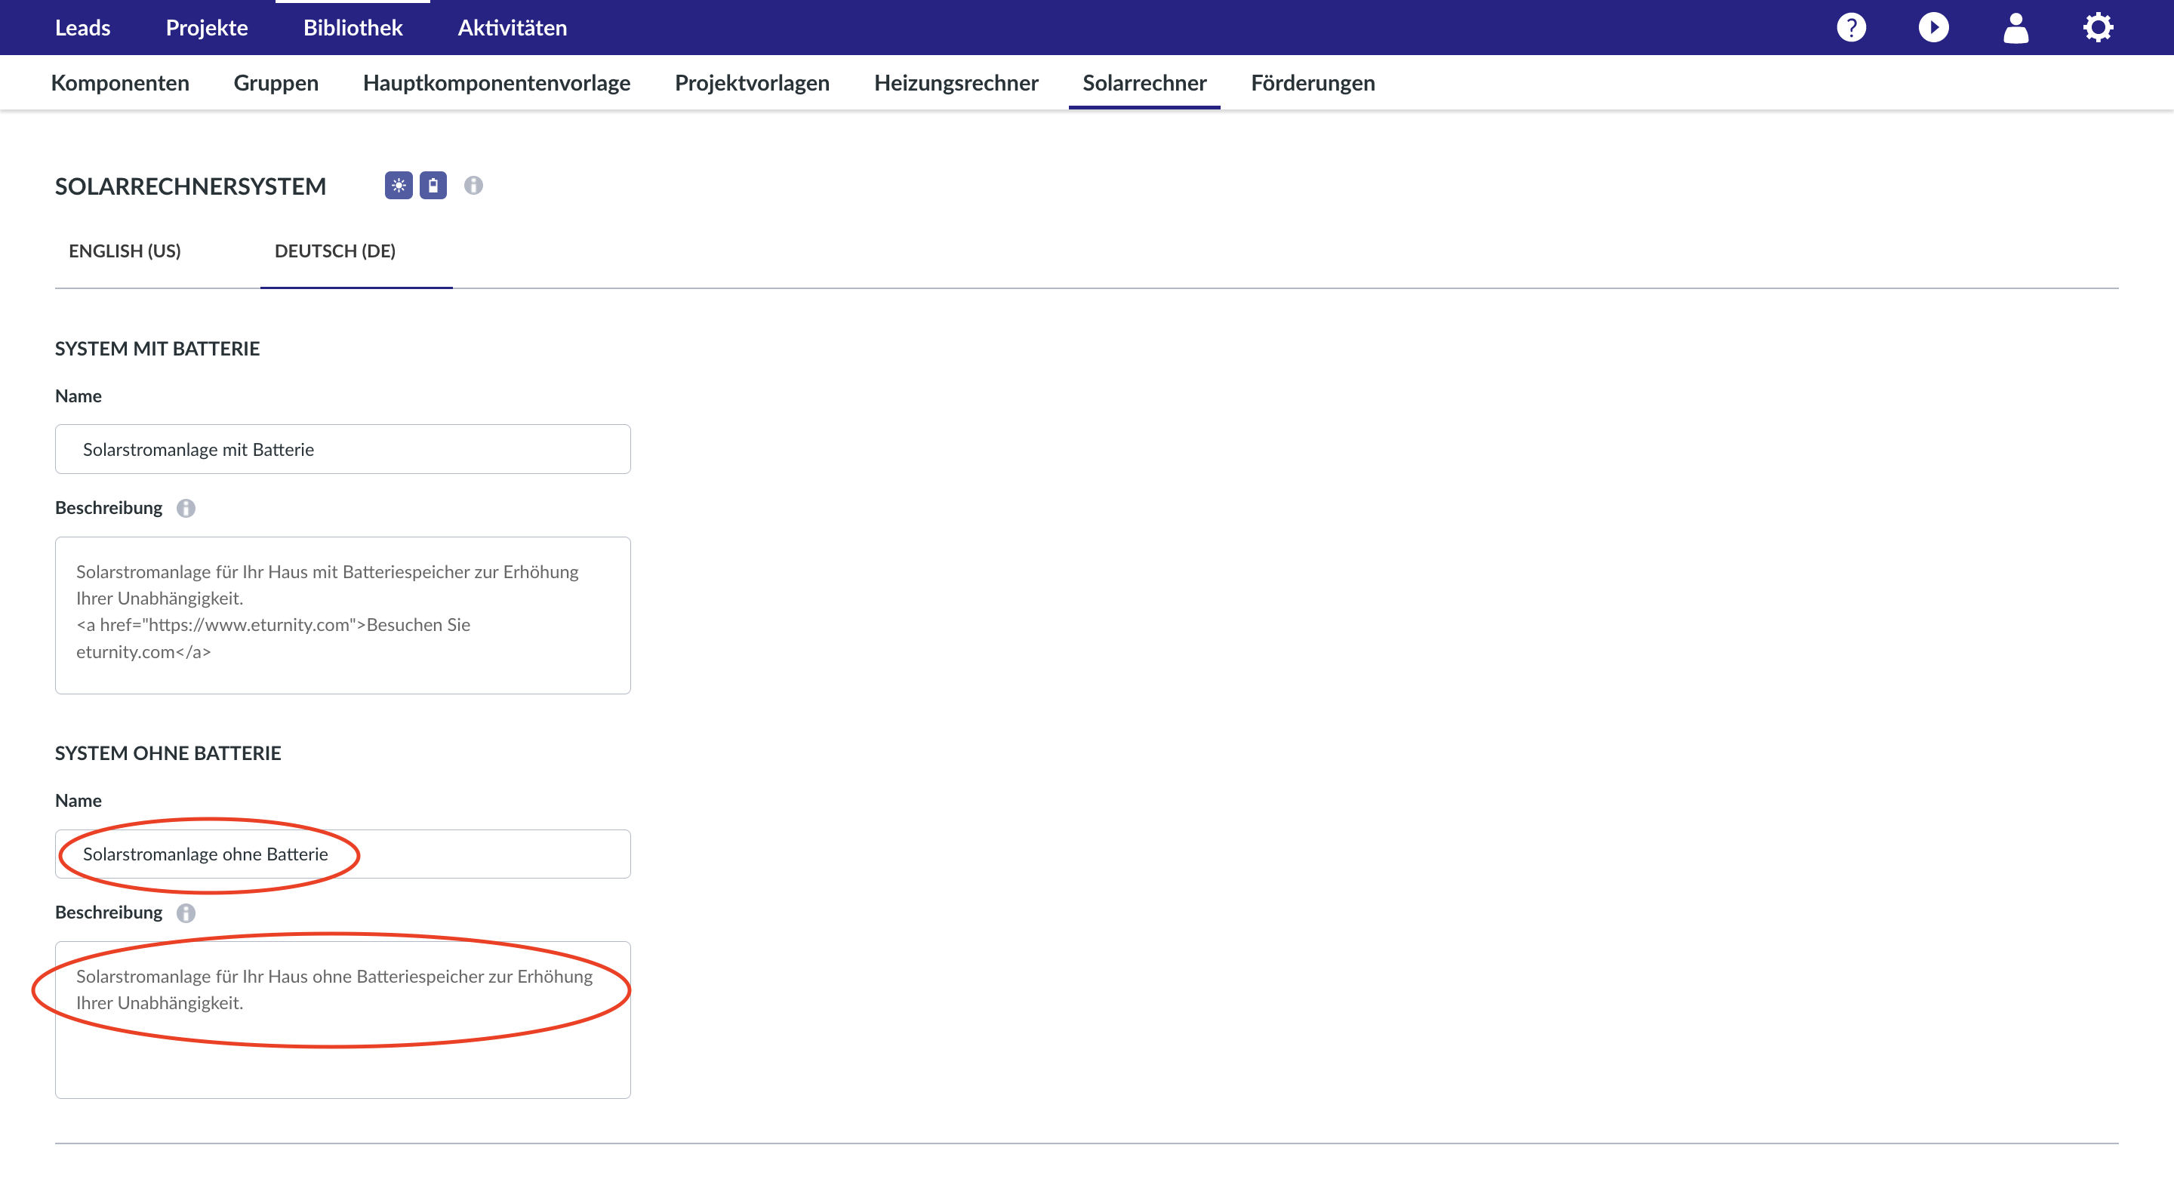Open Leads in the top menu
The height and width of the screenshot is (1188, 2174).
83,28
